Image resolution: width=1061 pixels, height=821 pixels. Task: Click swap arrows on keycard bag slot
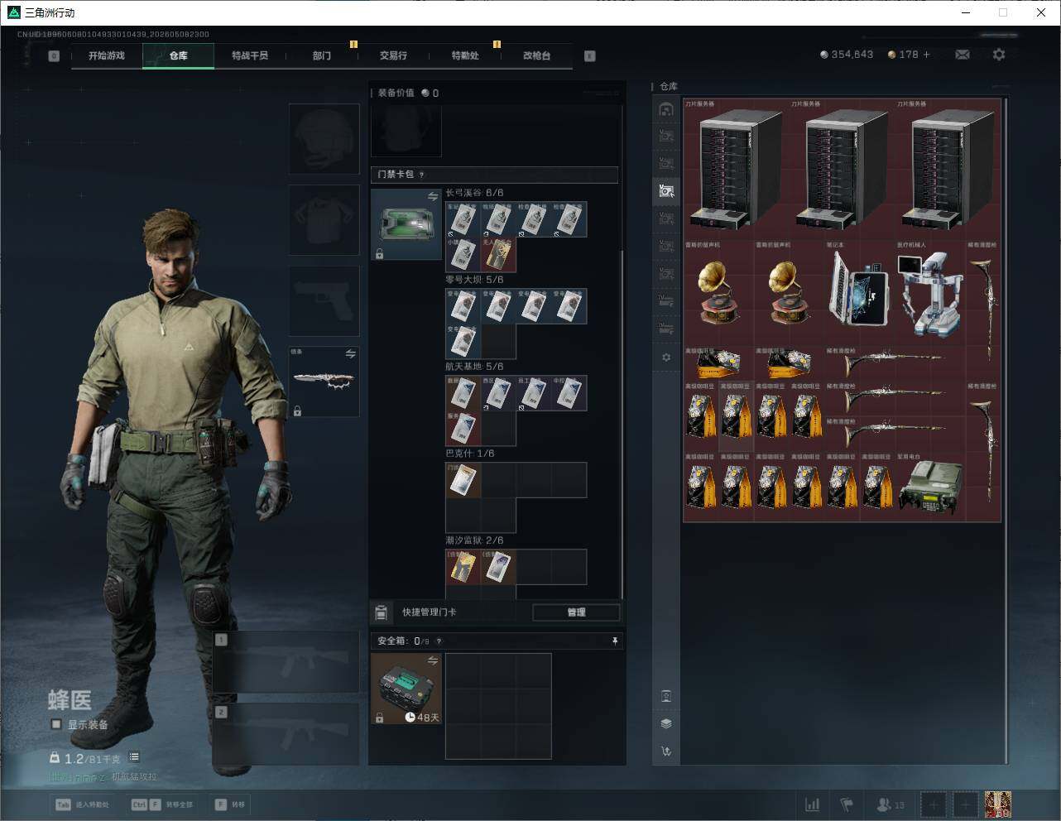coord(433,197)
